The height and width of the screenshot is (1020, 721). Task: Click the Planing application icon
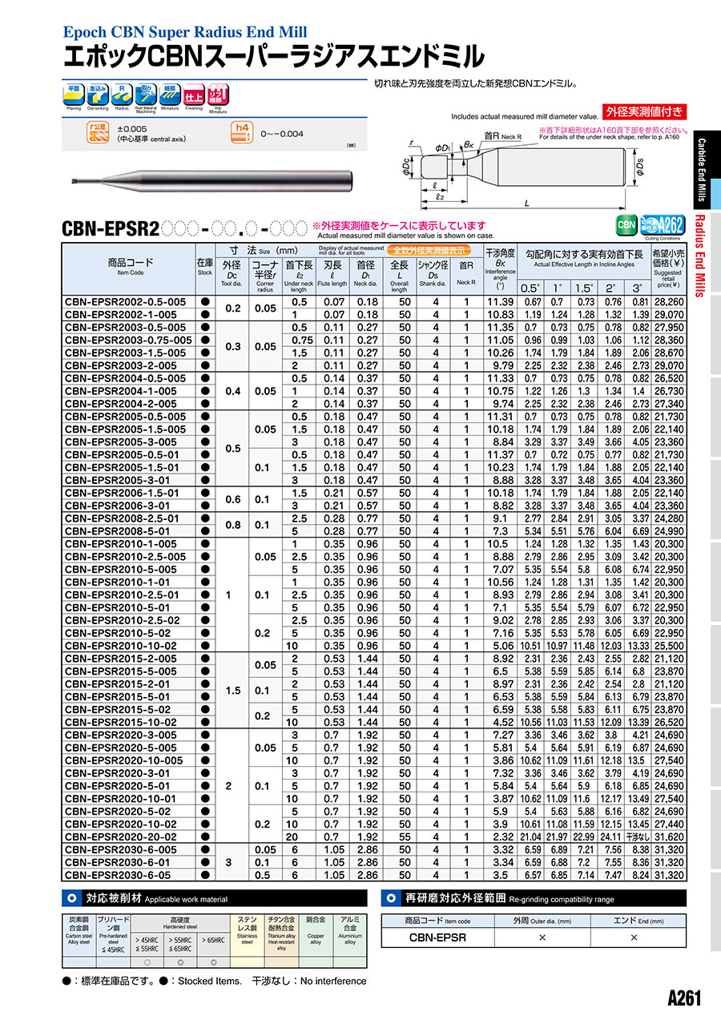[x=74, y=95]
